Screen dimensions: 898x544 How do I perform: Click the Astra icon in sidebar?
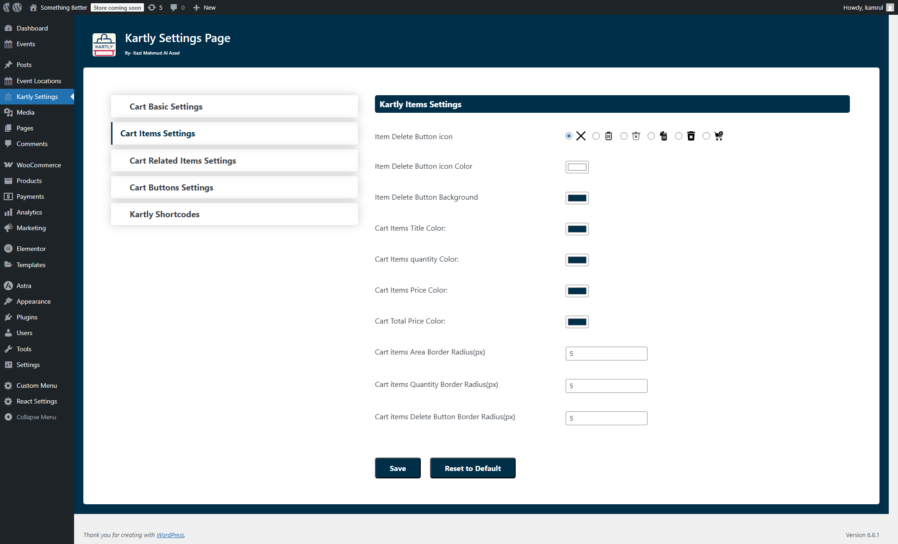coord(8,286)
